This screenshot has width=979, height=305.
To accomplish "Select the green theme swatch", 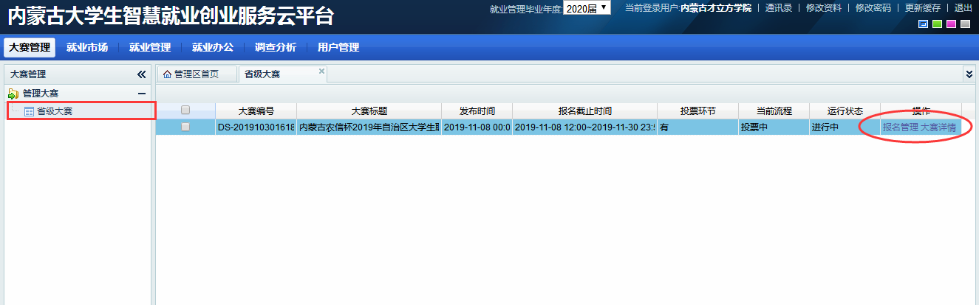I will [x=937, y=24].
